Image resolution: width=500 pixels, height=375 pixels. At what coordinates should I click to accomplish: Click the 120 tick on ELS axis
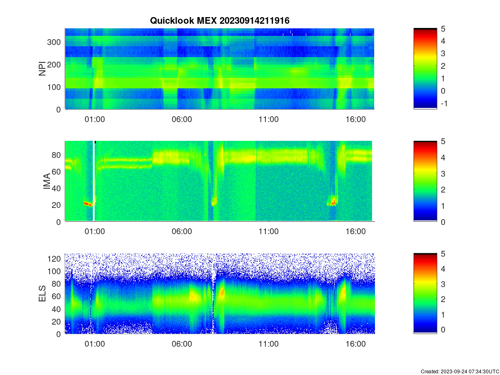55,259
